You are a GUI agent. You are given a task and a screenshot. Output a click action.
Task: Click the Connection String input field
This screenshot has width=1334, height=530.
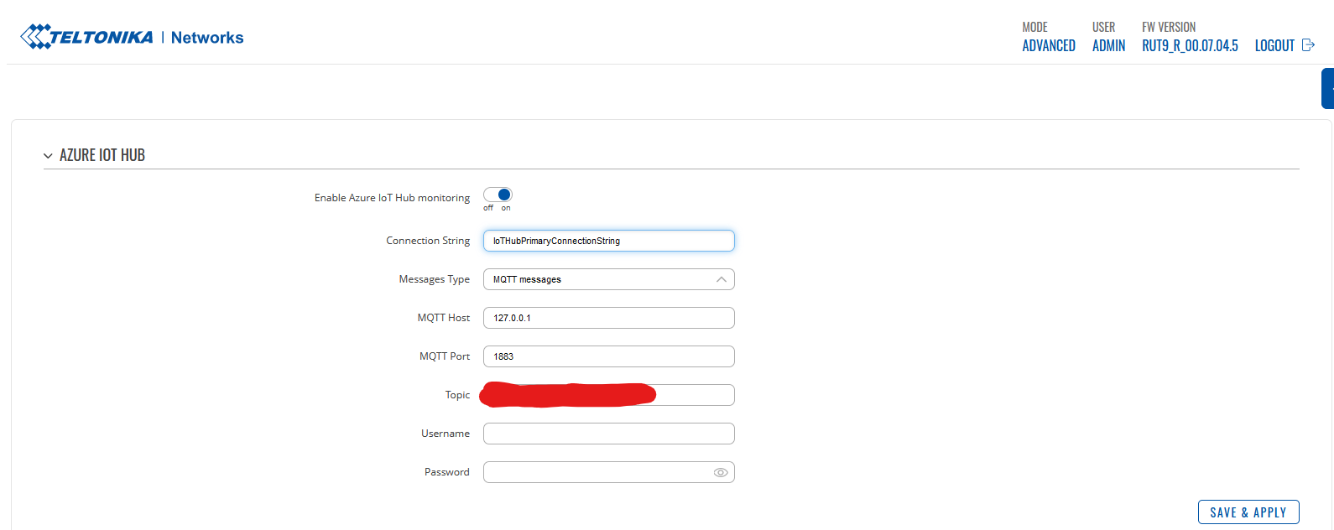pyautogui.click(x=609, y=241)
